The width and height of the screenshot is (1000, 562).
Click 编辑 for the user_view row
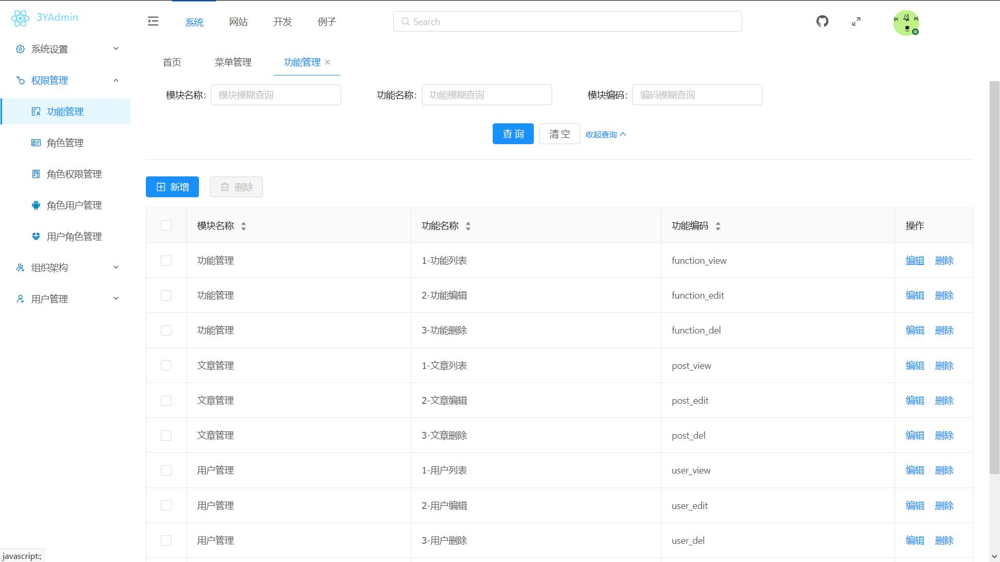[x=914, y=470]
